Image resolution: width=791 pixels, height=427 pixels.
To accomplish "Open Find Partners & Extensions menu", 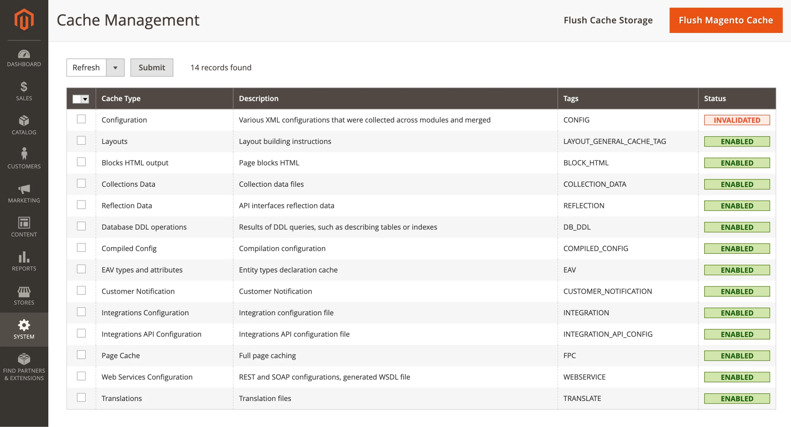I will click(x=24, y=367).
